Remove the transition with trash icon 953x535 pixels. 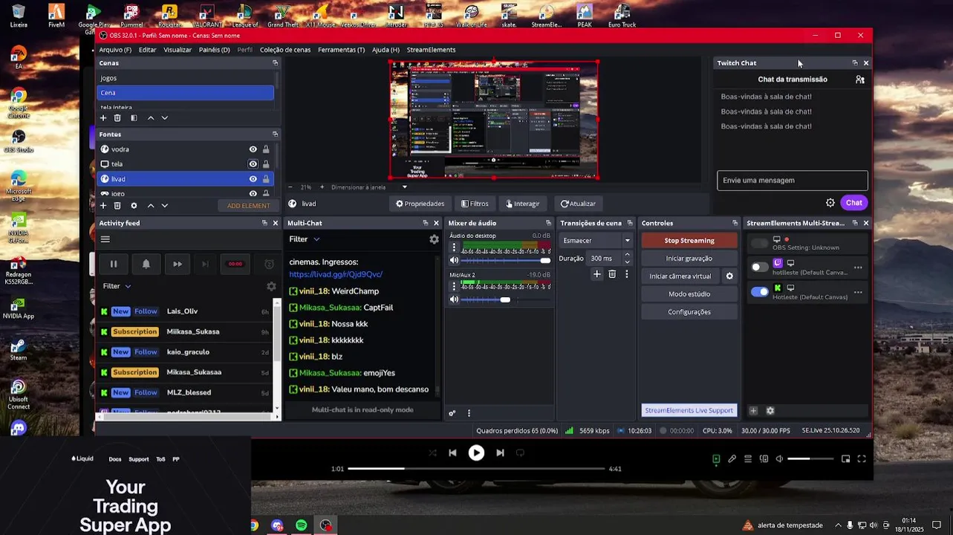[x=612, y=274]
